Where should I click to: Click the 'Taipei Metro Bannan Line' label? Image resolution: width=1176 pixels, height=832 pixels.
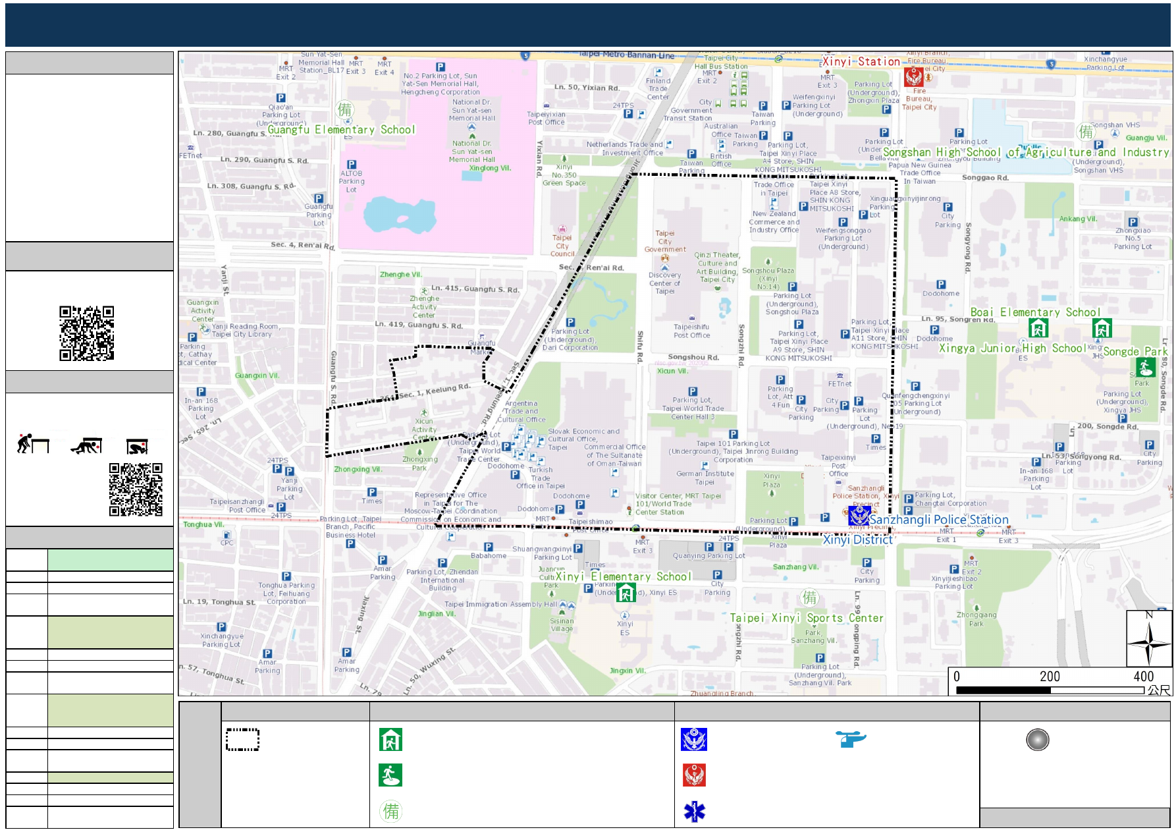(x=626, y=55)
